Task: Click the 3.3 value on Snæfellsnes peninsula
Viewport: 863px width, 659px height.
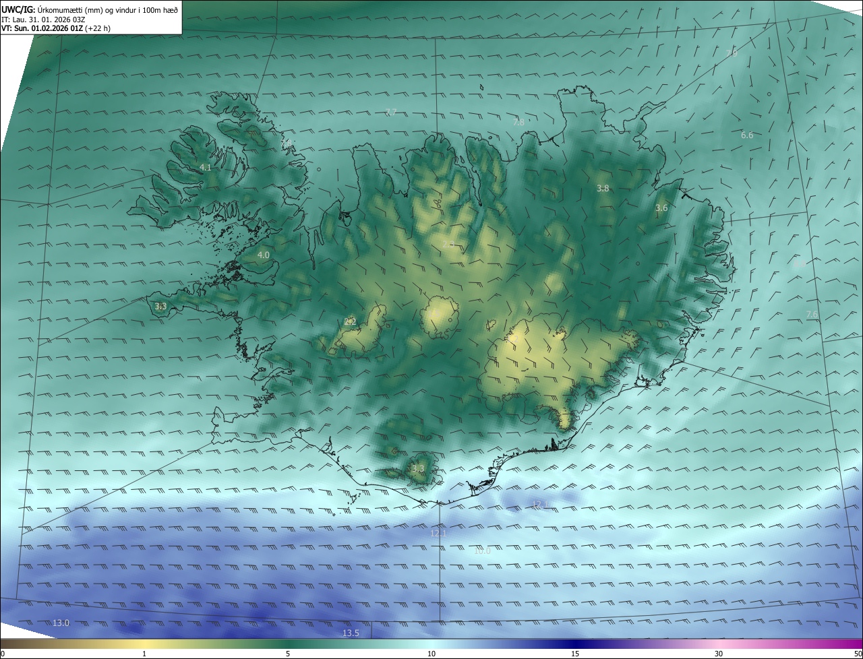Action: [x=160, y=307]
